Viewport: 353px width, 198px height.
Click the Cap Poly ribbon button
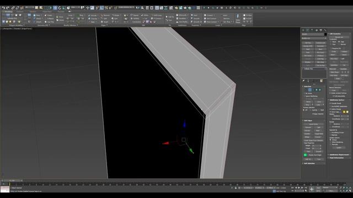click(x=49, y=22)
